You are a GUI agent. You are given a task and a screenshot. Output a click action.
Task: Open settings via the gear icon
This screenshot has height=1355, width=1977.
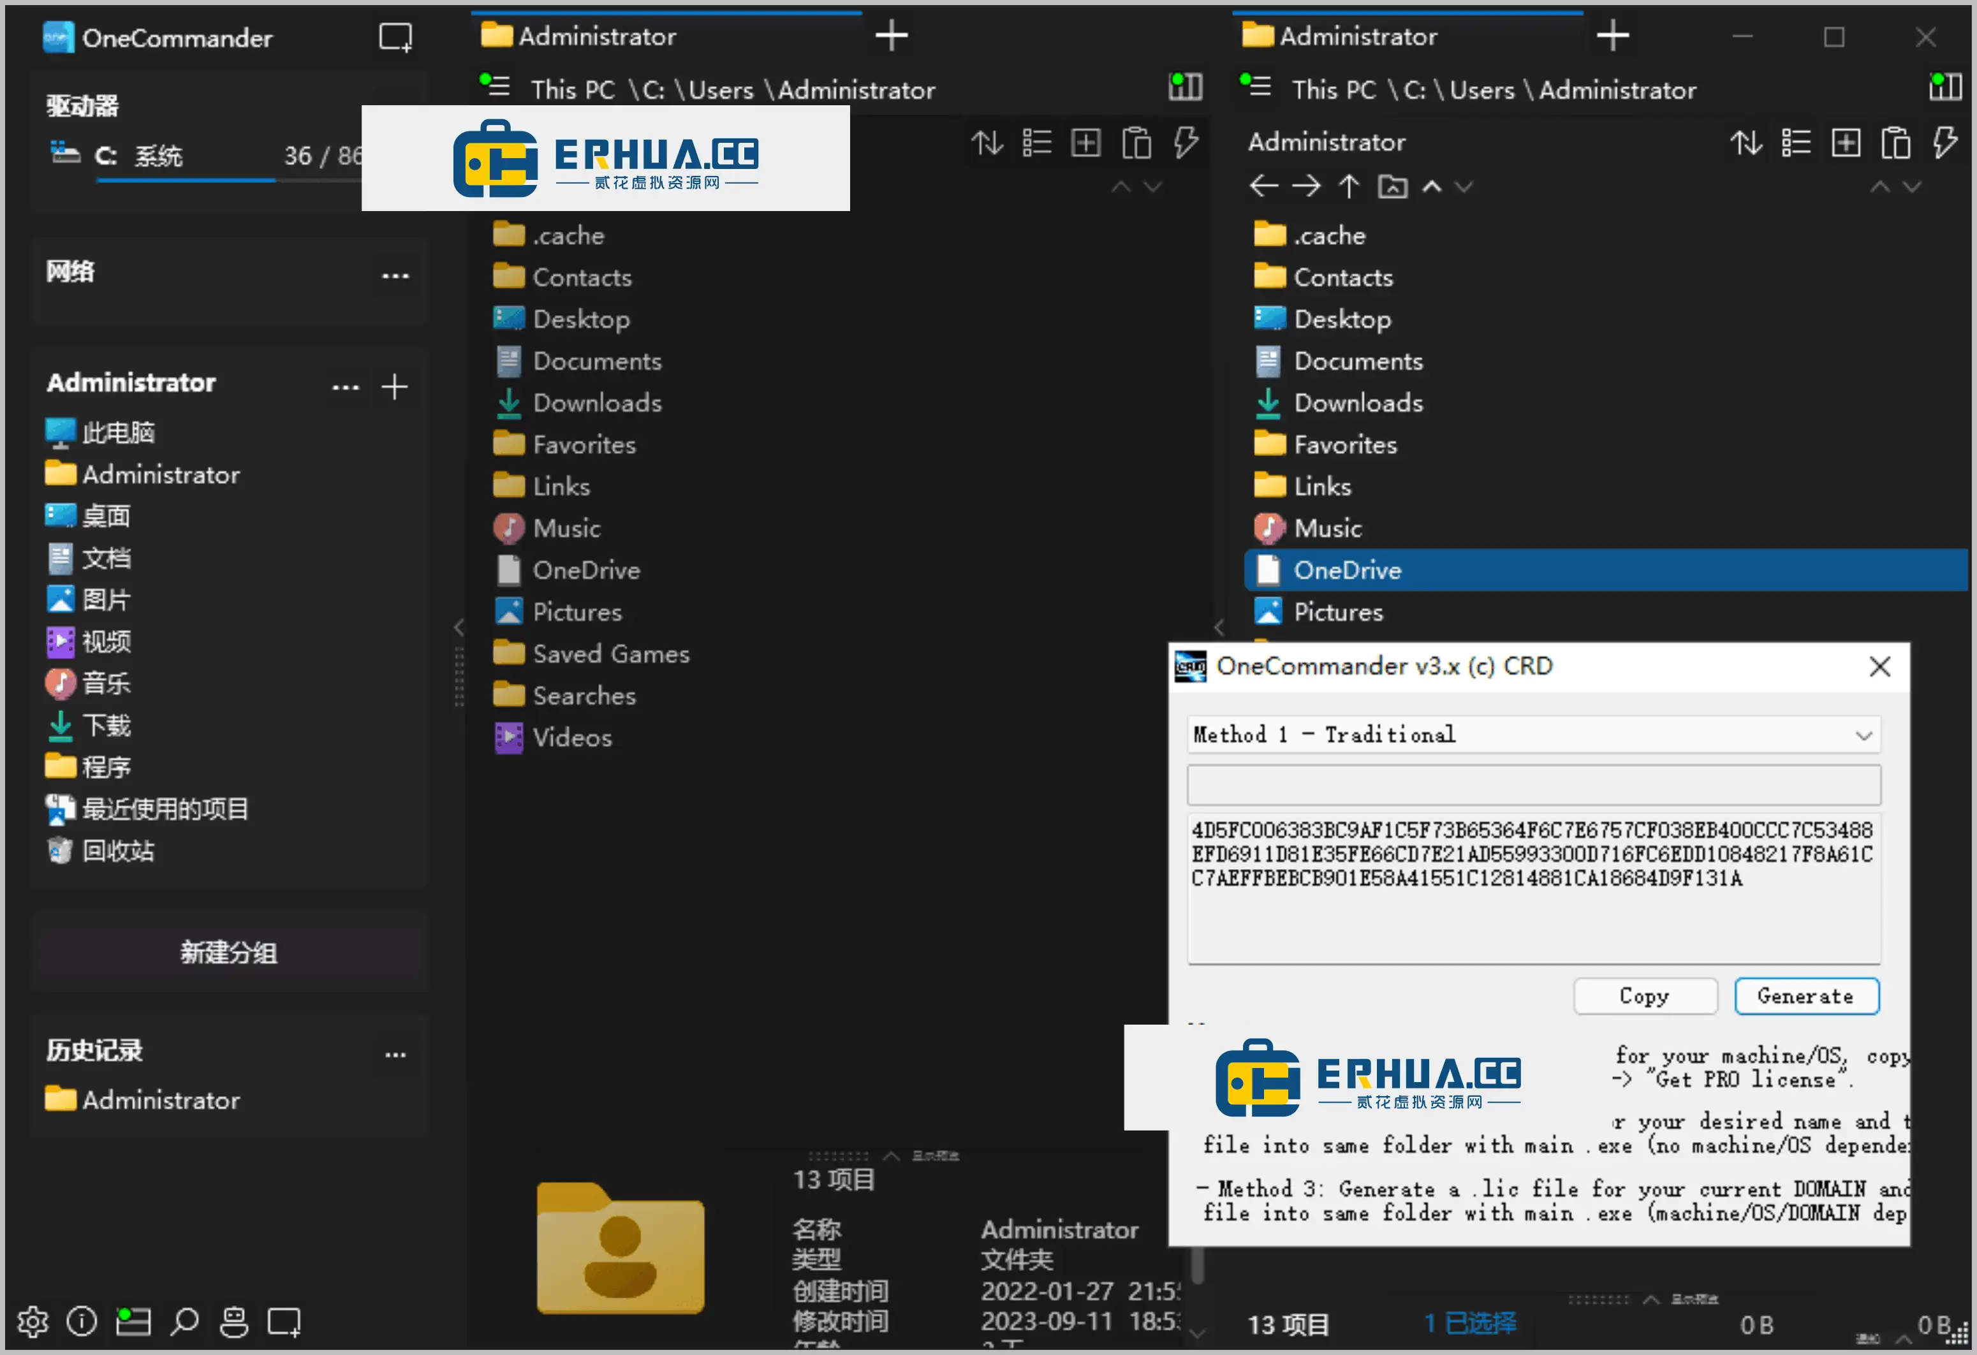point(33,1321)
